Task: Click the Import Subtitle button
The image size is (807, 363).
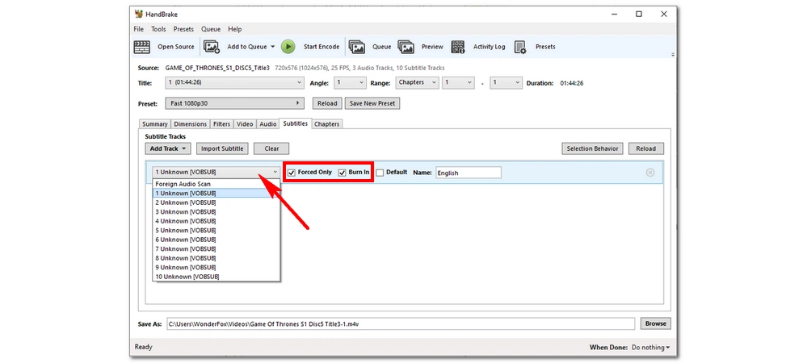Action: point(222,148)
